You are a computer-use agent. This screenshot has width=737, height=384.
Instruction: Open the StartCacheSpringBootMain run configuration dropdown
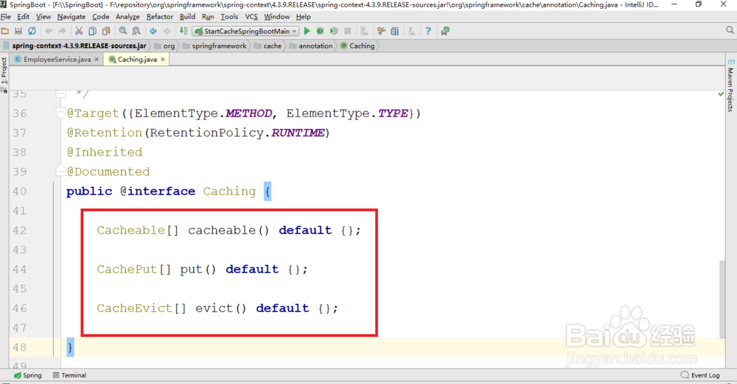[x=246, y=31]
